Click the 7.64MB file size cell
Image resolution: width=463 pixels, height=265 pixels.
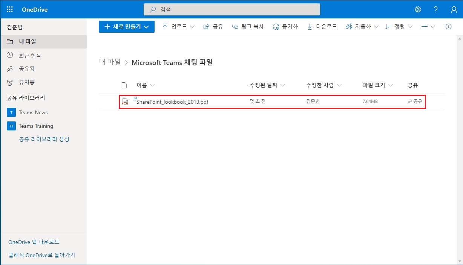pyautogui.click(x=370, y=101)
